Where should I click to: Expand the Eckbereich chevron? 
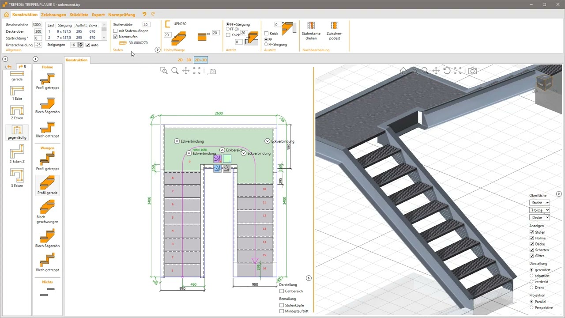pyautogui.click(x=222, y=150)
